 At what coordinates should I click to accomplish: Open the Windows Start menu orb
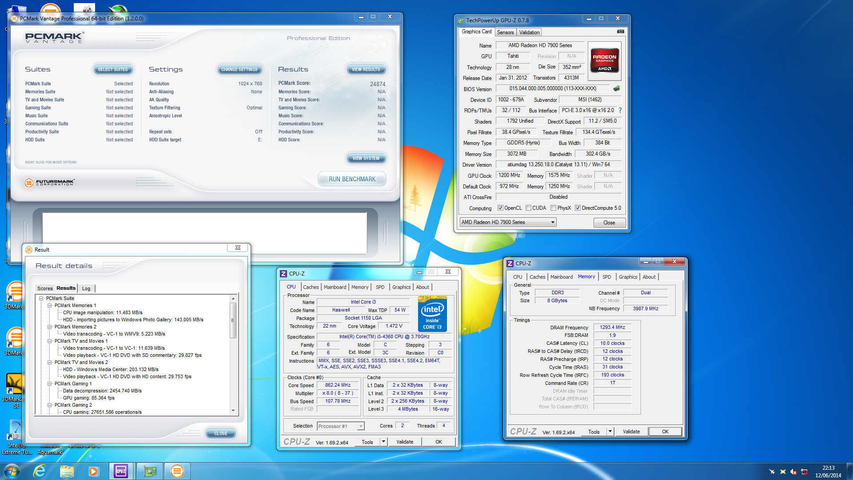(12, 471)
